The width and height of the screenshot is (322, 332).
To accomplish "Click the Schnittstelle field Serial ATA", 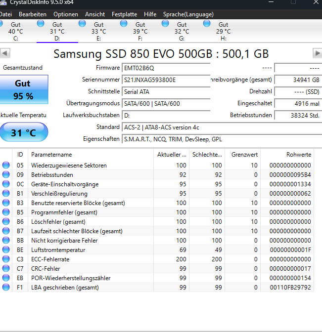I will coord(166,92).
